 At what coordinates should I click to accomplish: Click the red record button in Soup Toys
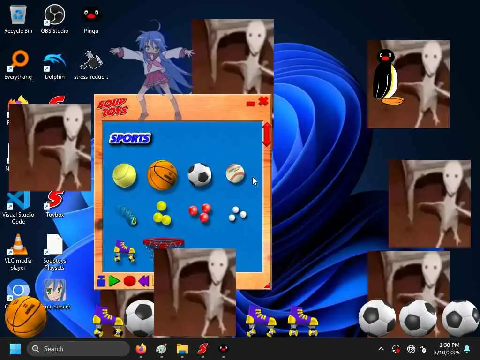pos(129,281)
